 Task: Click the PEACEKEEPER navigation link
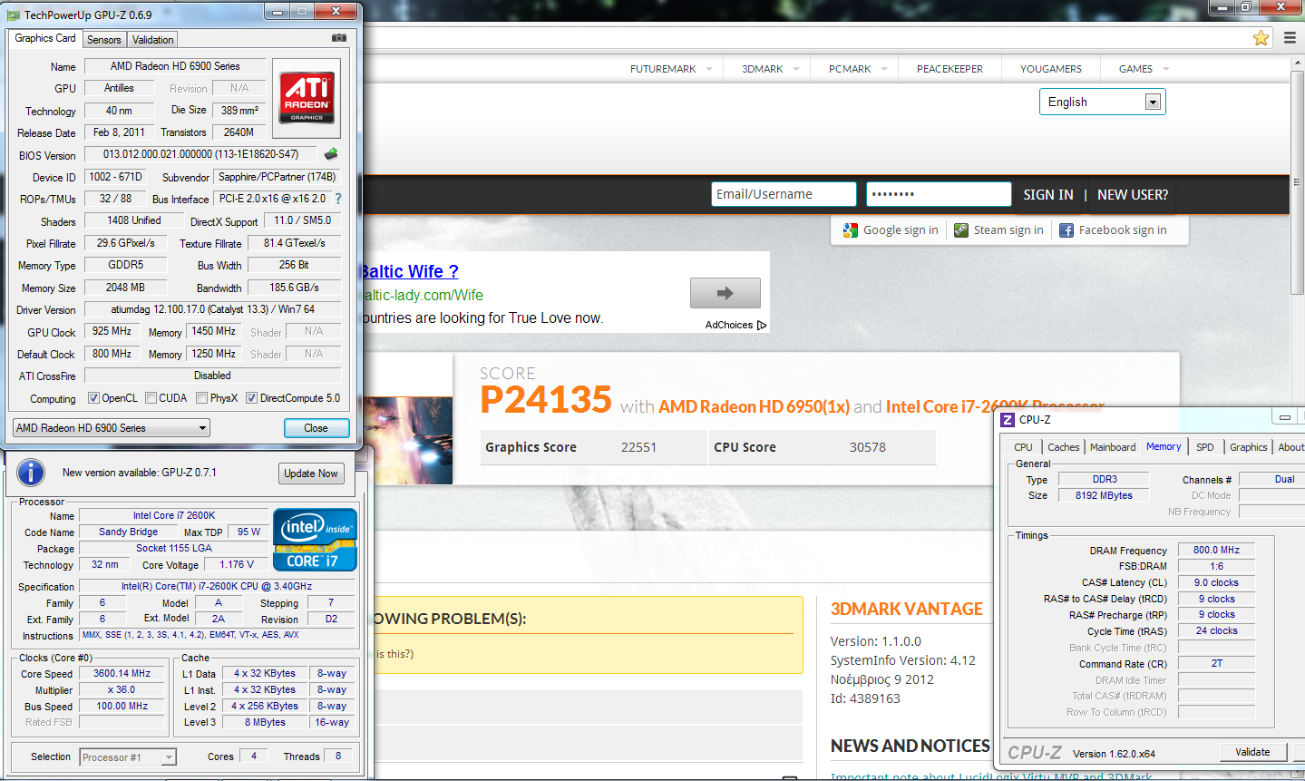(x=950, y=69)
